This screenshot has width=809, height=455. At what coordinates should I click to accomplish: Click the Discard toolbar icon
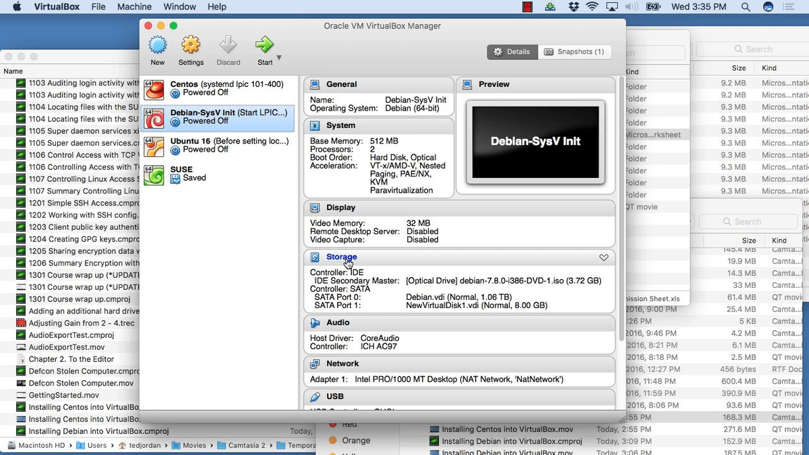(x=228, y=46)
